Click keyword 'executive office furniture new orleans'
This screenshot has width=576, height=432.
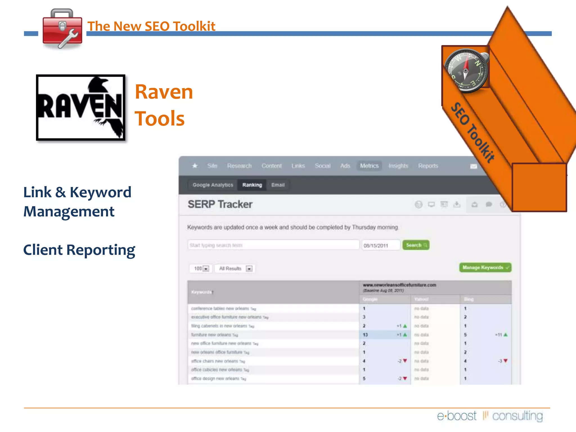[x=226, y=317]
